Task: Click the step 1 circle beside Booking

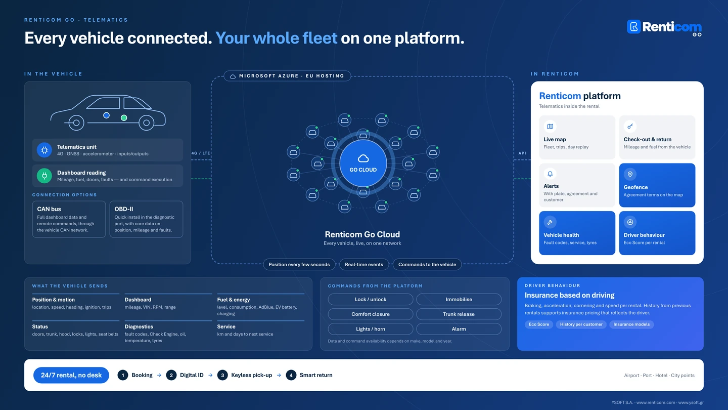Action: pos(122,375)
